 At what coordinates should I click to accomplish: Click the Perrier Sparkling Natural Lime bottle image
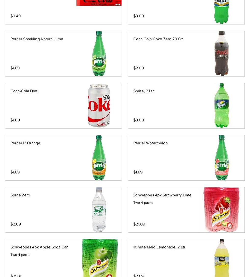[99, 54]
